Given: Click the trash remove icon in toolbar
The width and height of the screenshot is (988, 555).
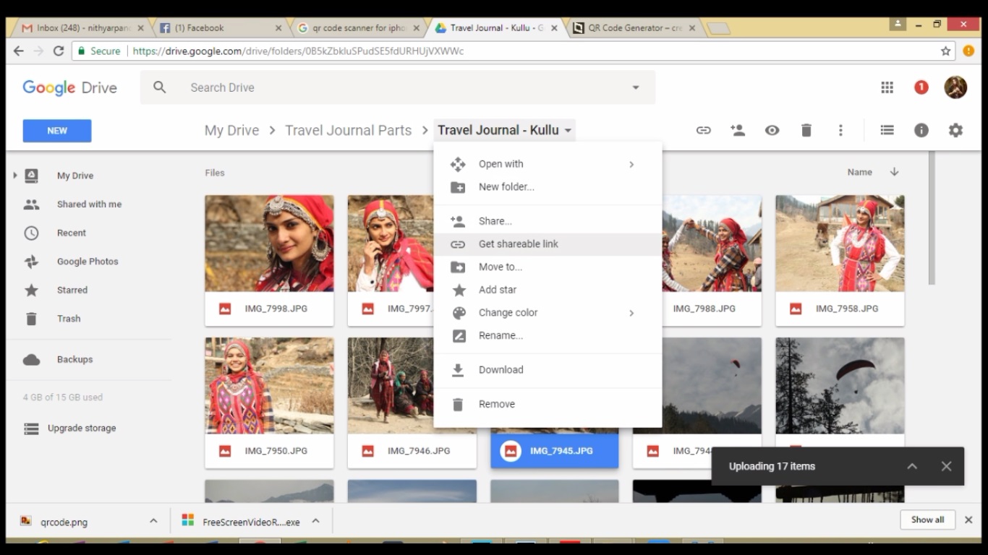Looking at the screenshot, I should 806,131.
